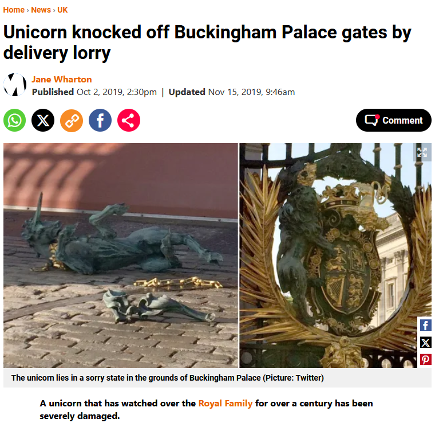Open the UK breadcrumb section
This screenshot has width=439, height=427.
tap(62, 10)
